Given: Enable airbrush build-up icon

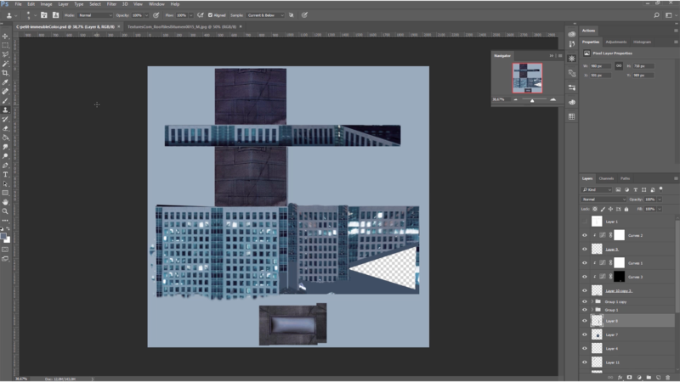Looking at the screenshot, I should 201,15.
